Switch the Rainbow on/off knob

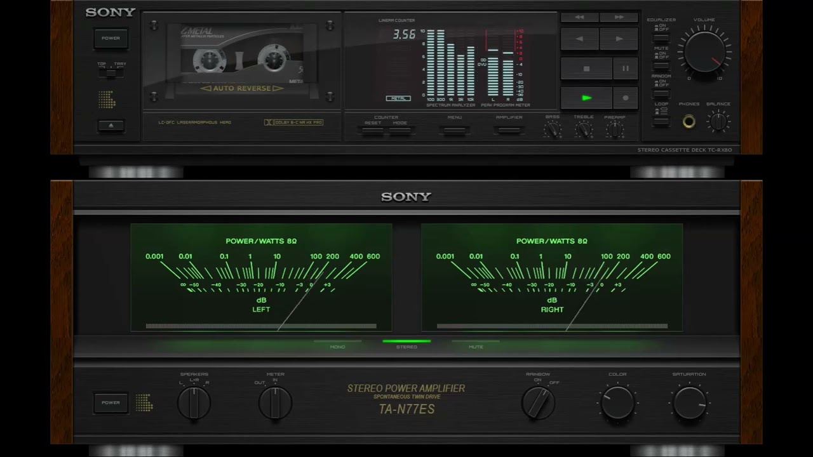pyautogui.click(x=538, y=402)
